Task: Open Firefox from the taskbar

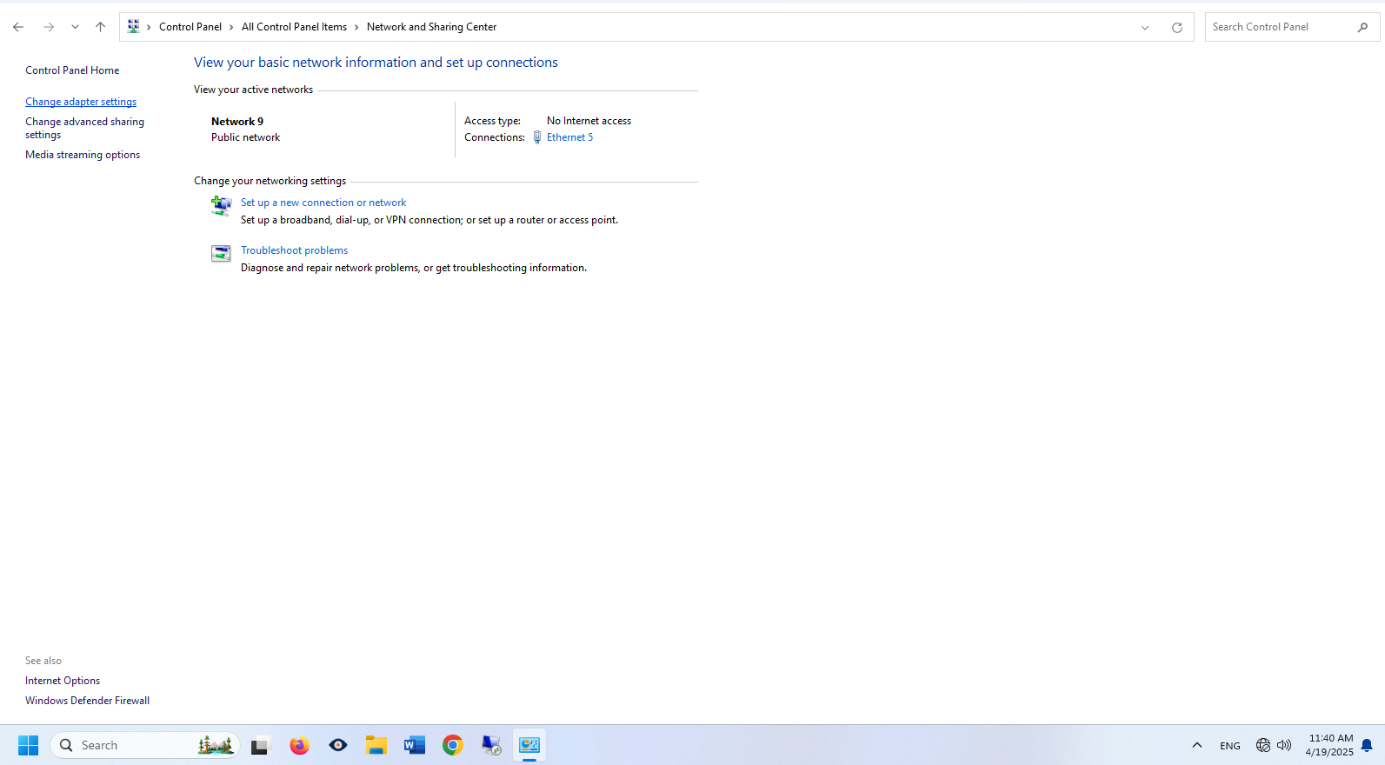Action: (300, 746)
